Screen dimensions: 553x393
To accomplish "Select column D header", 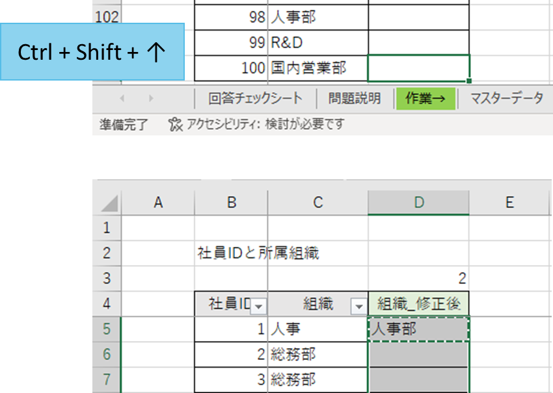I will (x=418, y=203).
